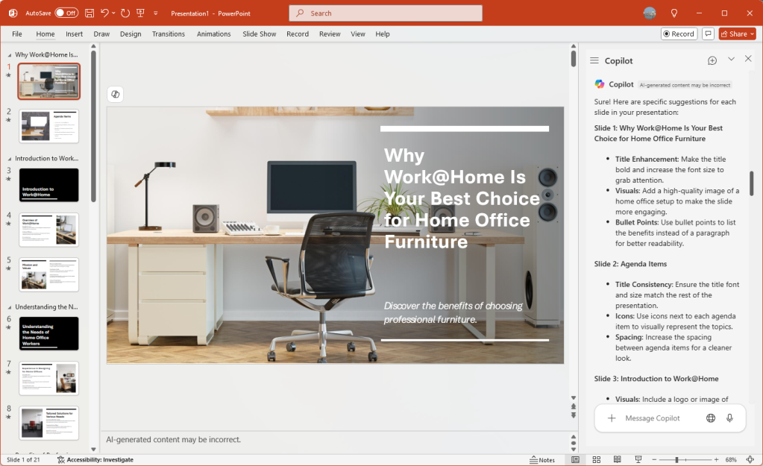The width and height of the screenshot is (763, 466).
Task: Switch to the Insert tab
Action: pyautogui.click(x=74, y=34)
